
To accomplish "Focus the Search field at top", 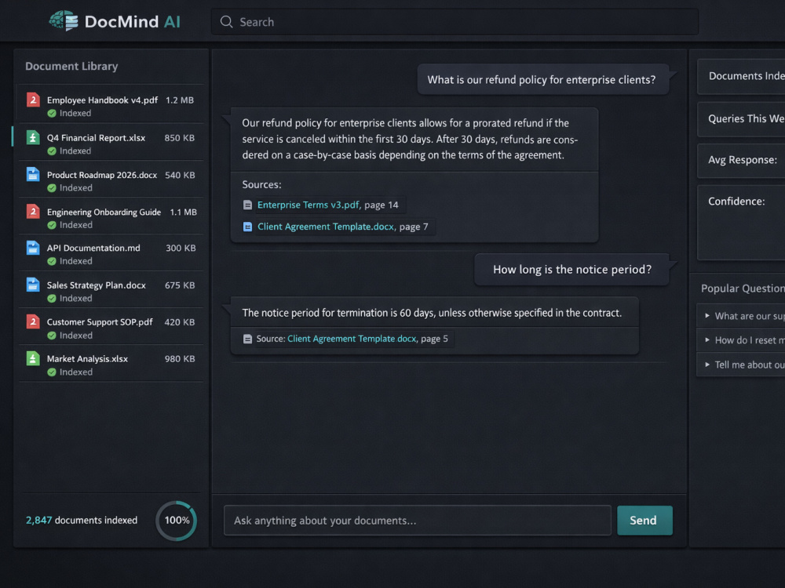I will click(x=455, y=22).
